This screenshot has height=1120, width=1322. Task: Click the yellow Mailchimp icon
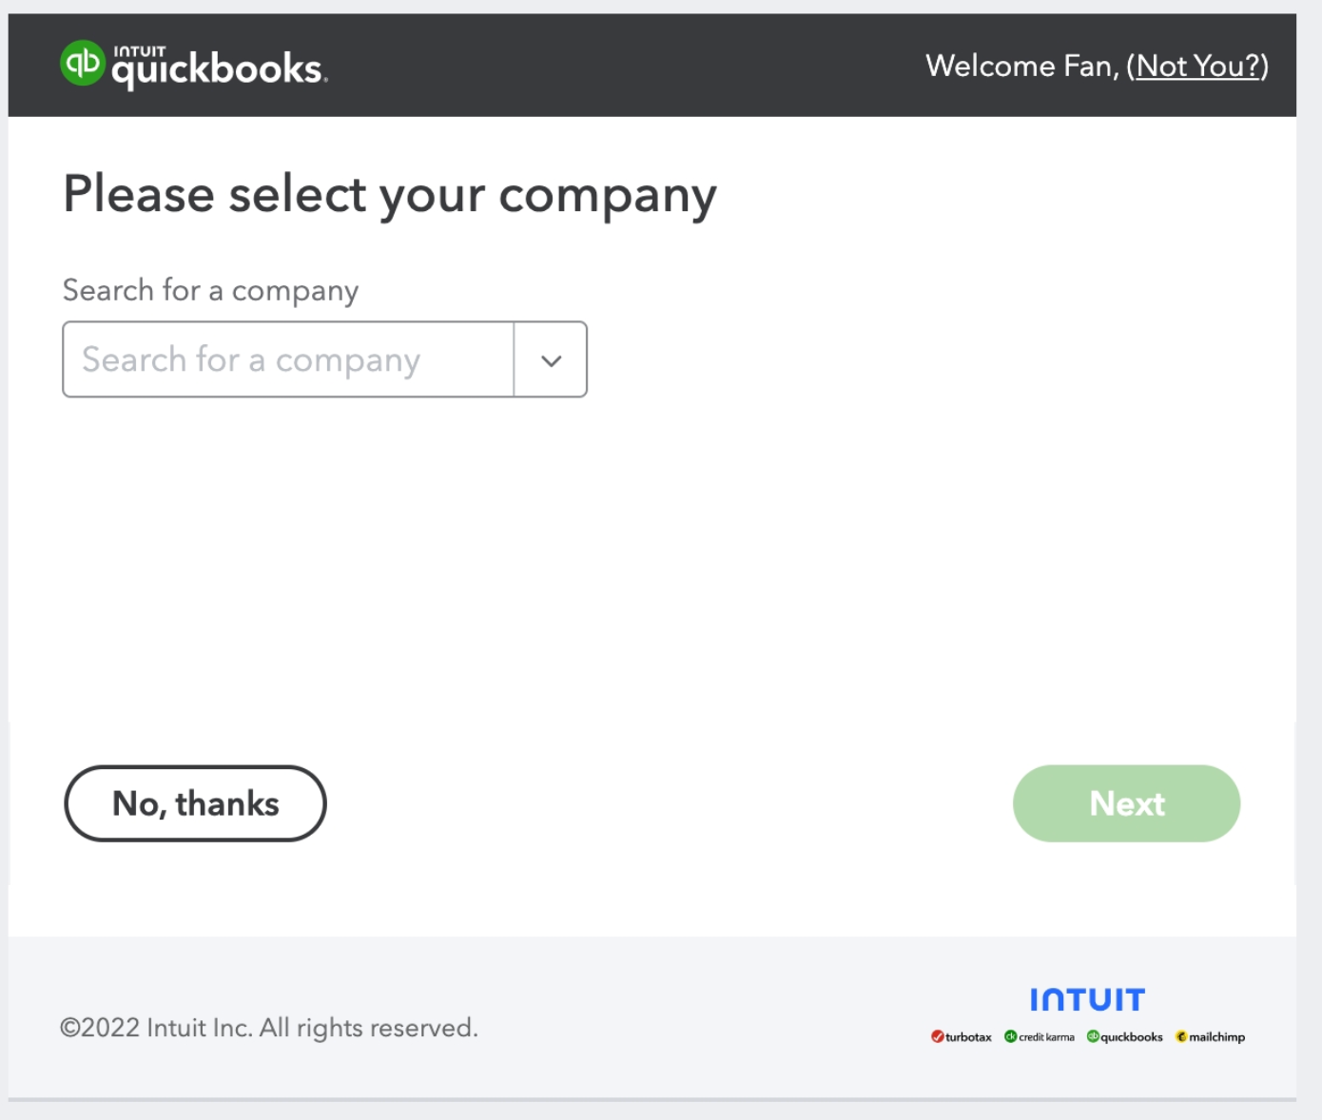pos(1181,1036)
